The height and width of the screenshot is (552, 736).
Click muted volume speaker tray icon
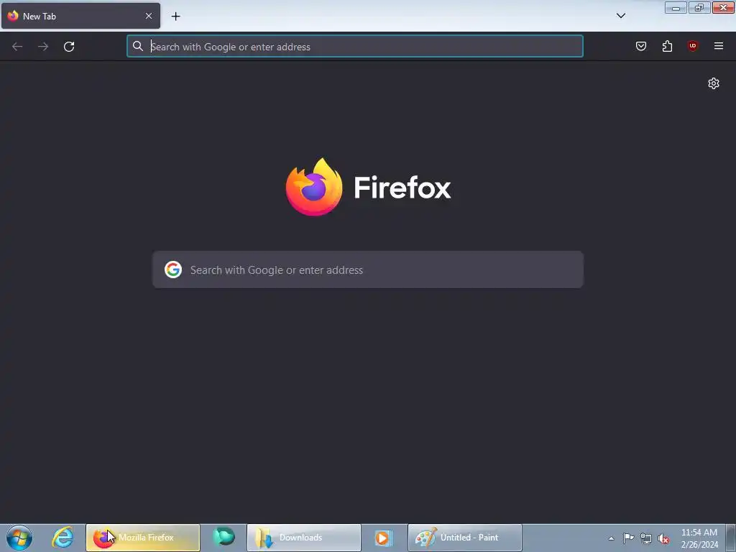pyautogui.click(x=663, y=539)
